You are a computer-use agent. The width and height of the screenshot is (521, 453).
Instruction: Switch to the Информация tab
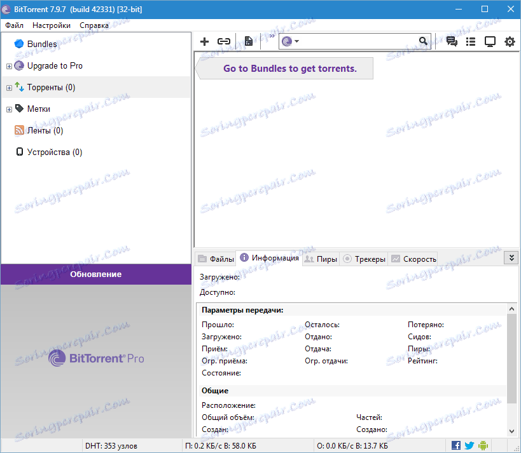pos(270,258)
